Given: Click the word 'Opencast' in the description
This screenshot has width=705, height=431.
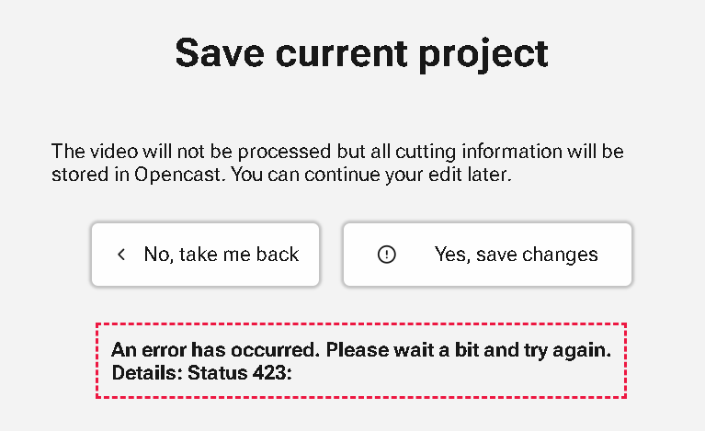Looking at the screenshot, I should [x=179, y=175].
